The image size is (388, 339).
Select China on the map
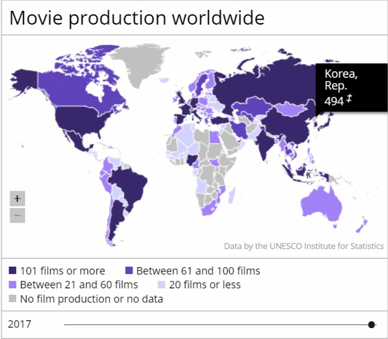(287, 125)
